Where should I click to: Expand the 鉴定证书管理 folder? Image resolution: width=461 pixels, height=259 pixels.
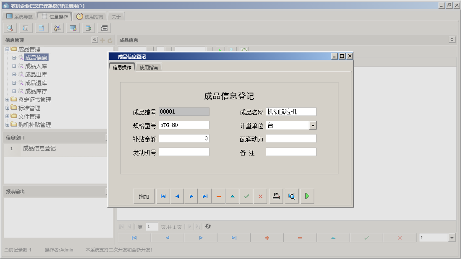click(8, 100)
